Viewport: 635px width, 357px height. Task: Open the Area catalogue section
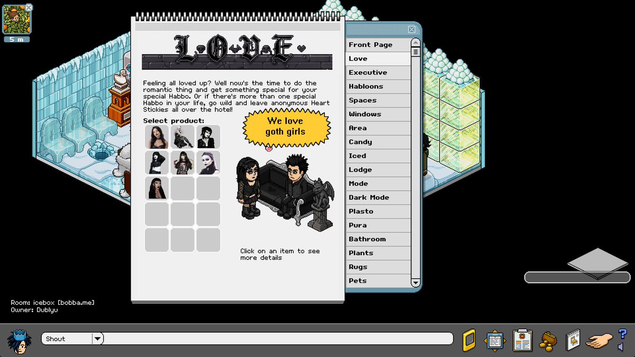(x=378, y=128)
